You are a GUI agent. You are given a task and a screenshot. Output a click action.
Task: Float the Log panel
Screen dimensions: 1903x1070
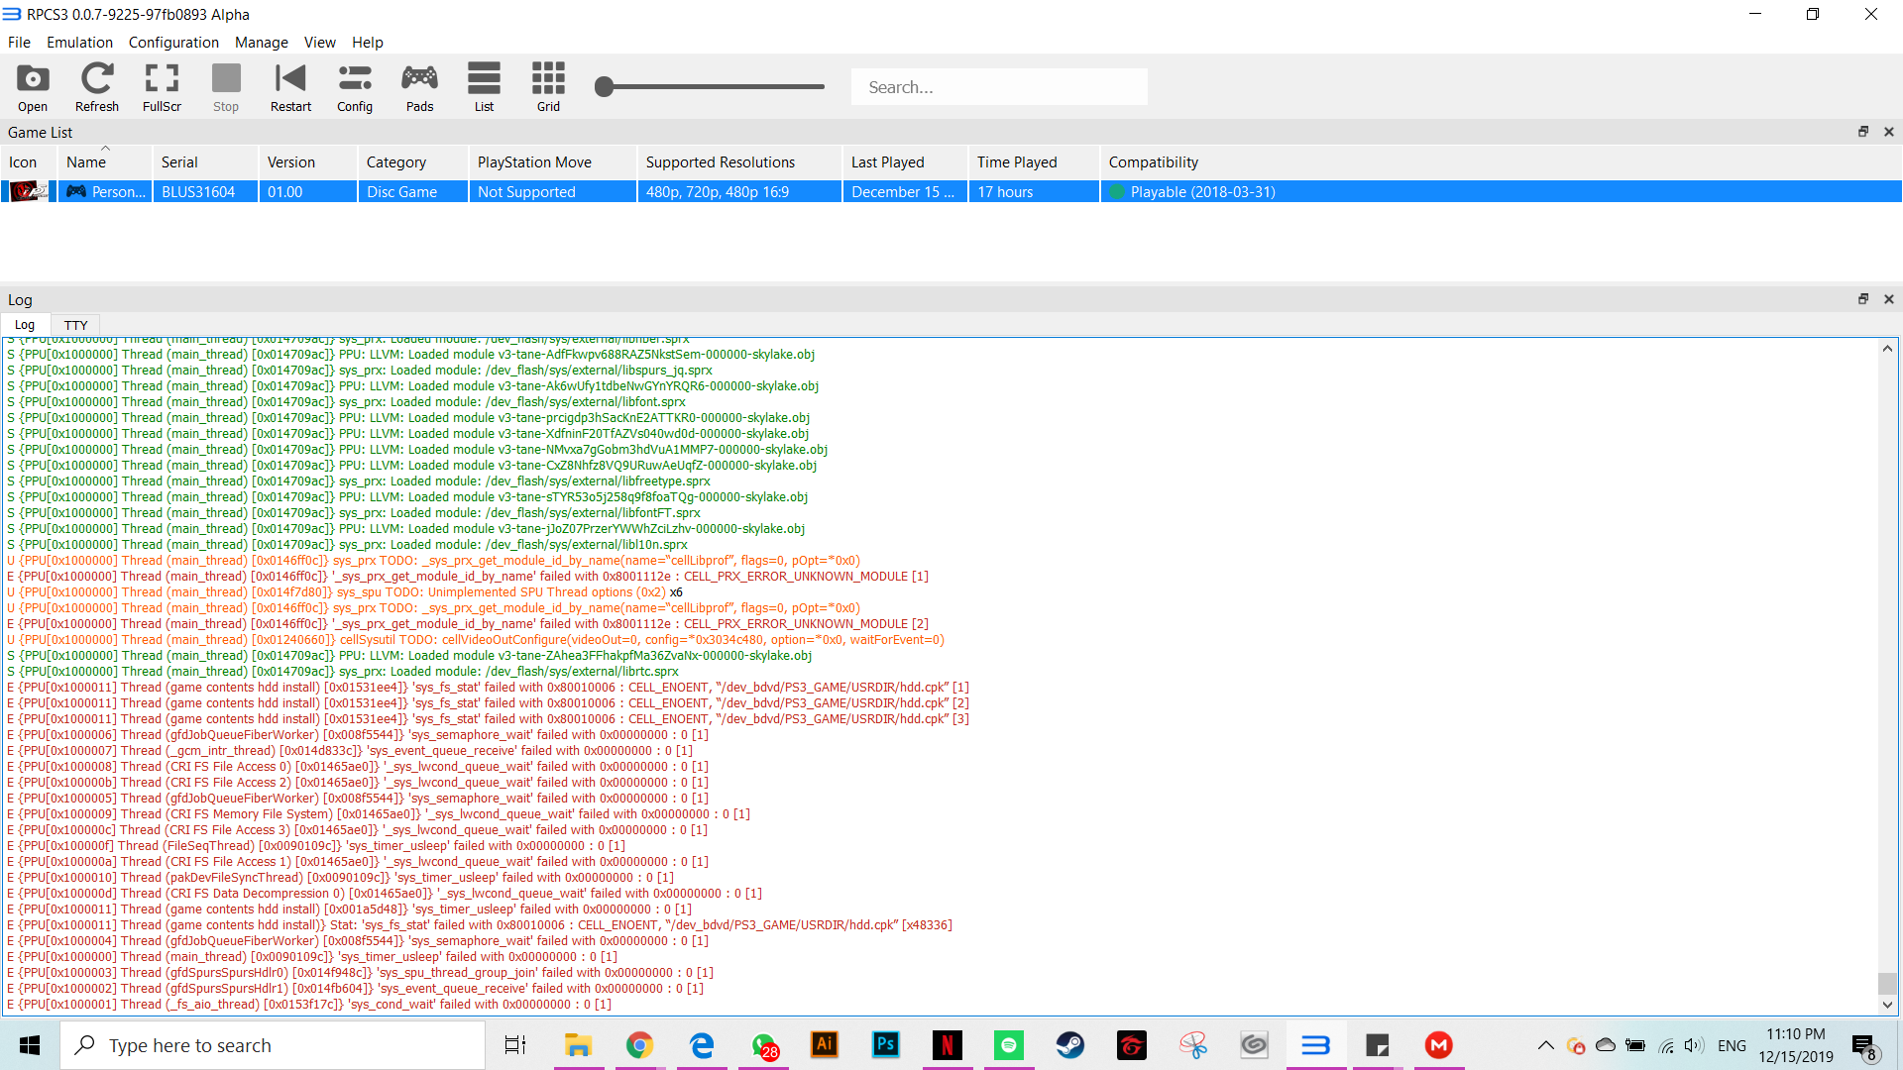(x=1862, y=299)
